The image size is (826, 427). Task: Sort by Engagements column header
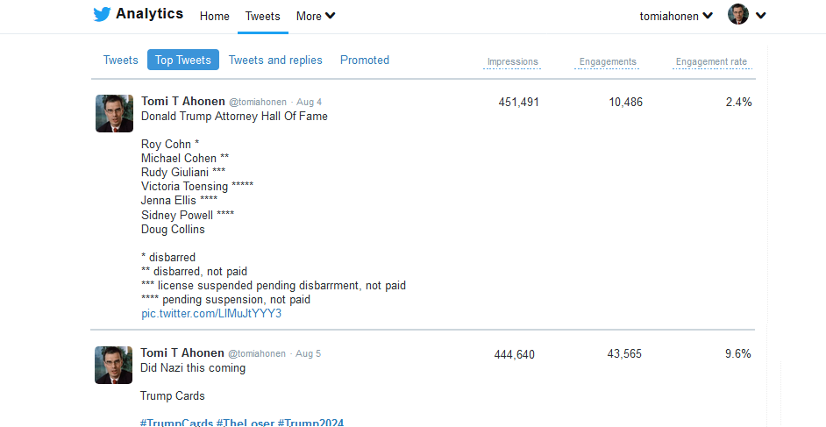pos(608,62)
